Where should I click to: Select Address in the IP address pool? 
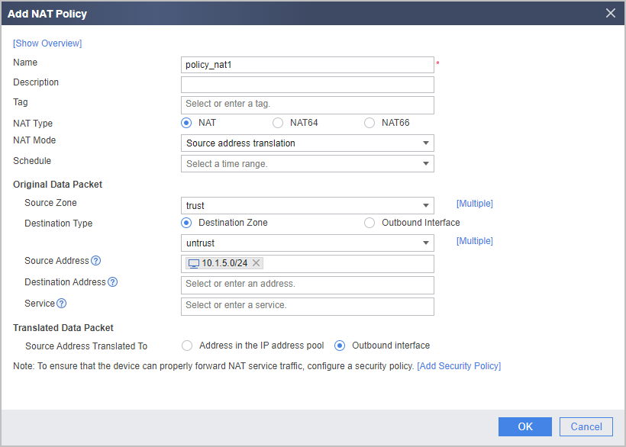pyautogui.click(x=187, y=346)
